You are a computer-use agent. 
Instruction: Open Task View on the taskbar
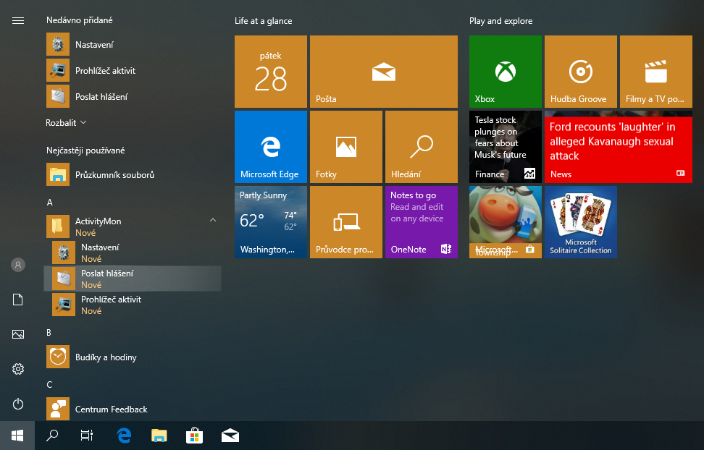click(87, 436)
